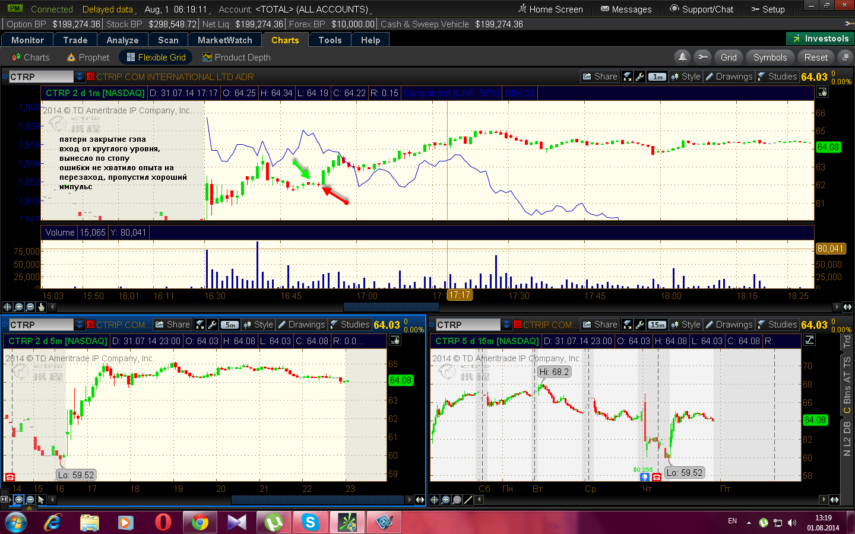
Task: Open the Prophet subtab
Action: [x=88, y=57]
